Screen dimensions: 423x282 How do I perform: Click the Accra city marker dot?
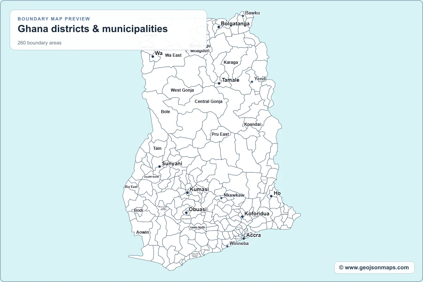[244, 238]
